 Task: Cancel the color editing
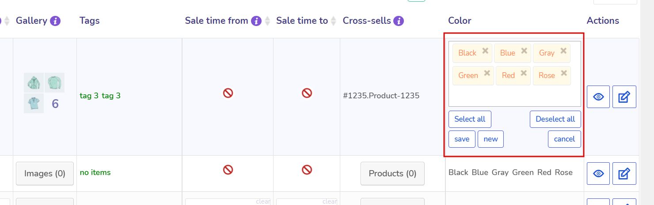[564, 139]
